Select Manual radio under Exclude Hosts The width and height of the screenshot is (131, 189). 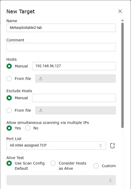pyautogui.click(x=9, y=98)
